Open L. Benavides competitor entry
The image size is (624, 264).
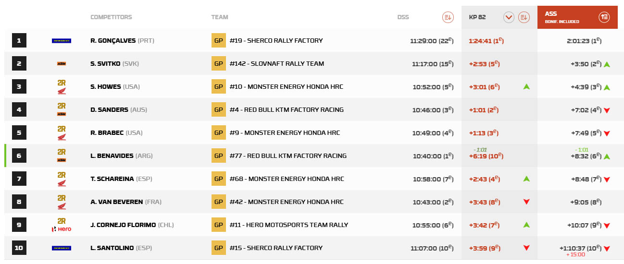coord(112,156)
